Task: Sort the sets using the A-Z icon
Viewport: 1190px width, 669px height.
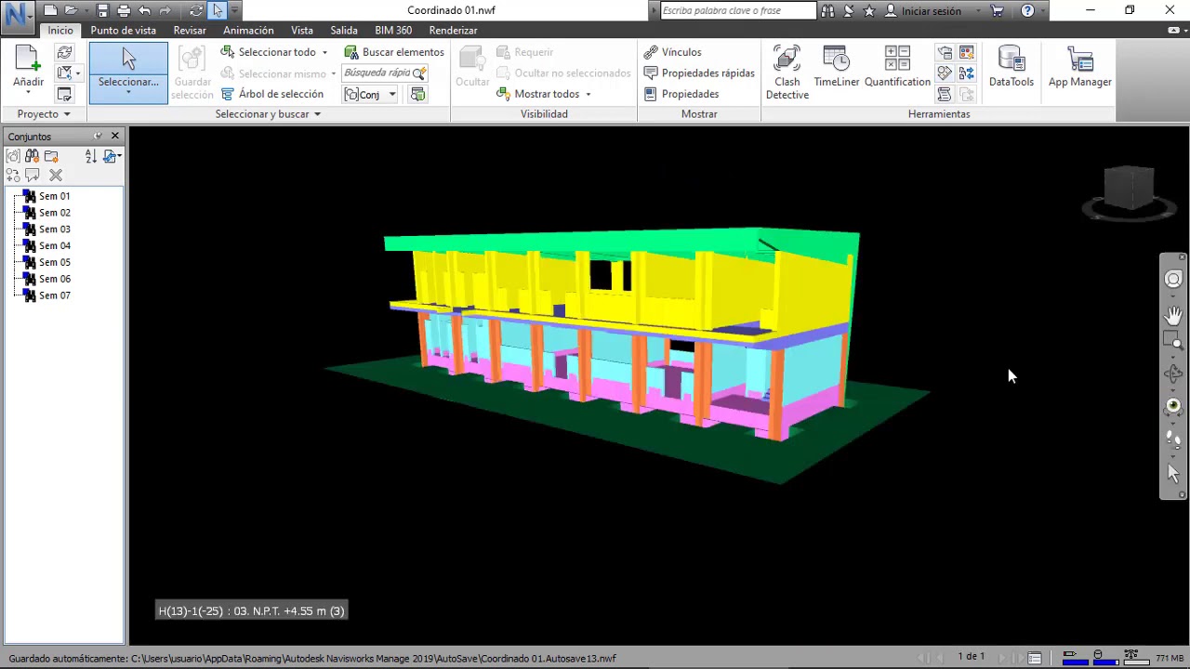Action: (90, 157)
